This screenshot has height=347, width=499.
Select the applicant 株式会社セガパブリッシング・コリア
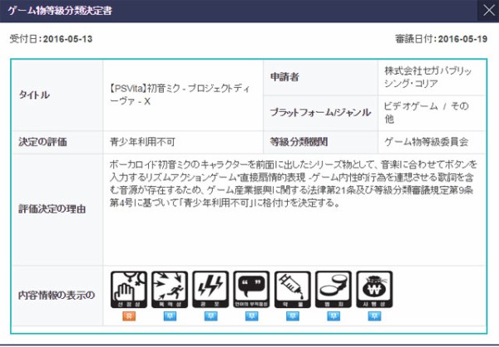427,77
